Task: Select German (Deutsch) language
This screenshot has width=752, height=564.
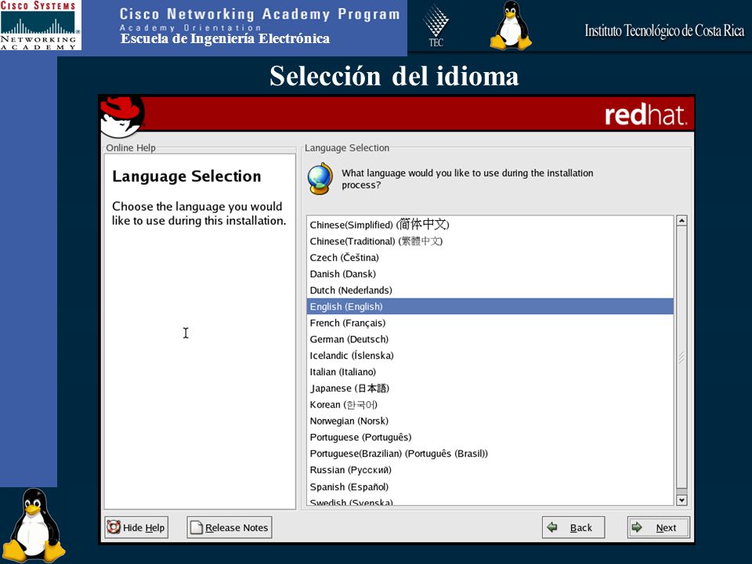Action: [490, 339]
